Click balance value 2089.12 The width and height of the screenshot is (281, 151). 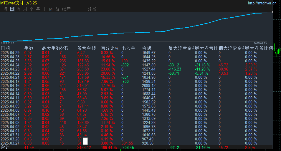(x=148, y=85)
